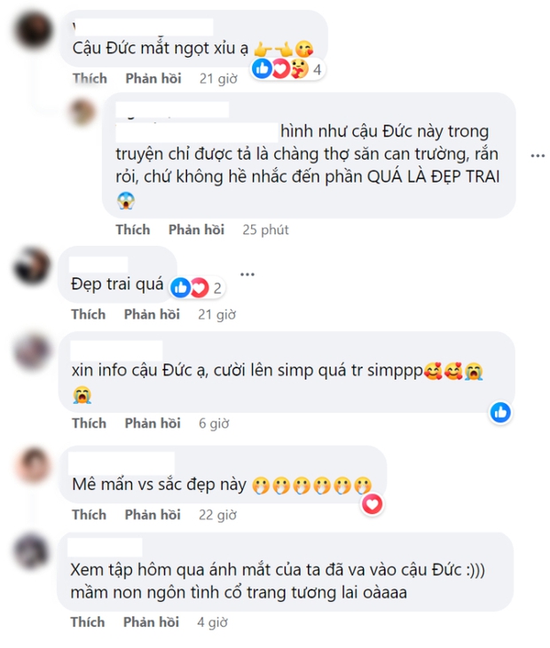
Task: Reply to the comment posted 25 phút ago
Action: (x=196, y=229)
